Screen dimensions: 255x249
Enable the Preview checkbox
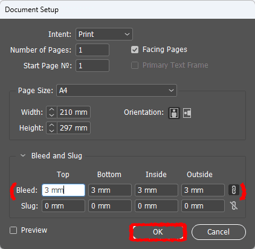pos(13,230)
